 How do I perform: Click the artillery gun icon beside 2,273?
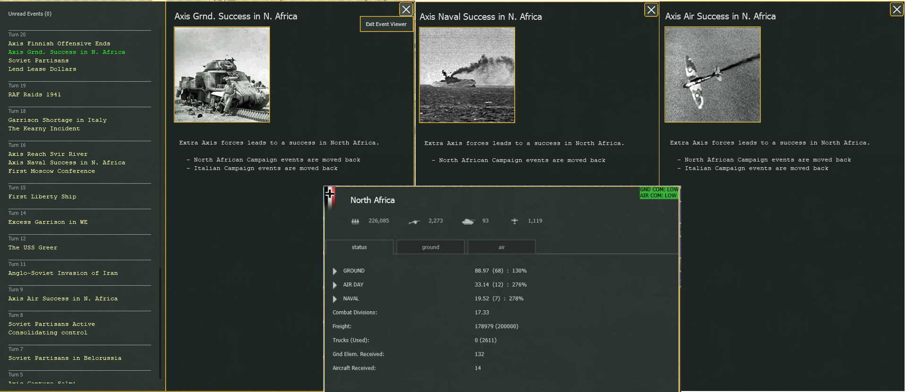(x=414, y=222)
